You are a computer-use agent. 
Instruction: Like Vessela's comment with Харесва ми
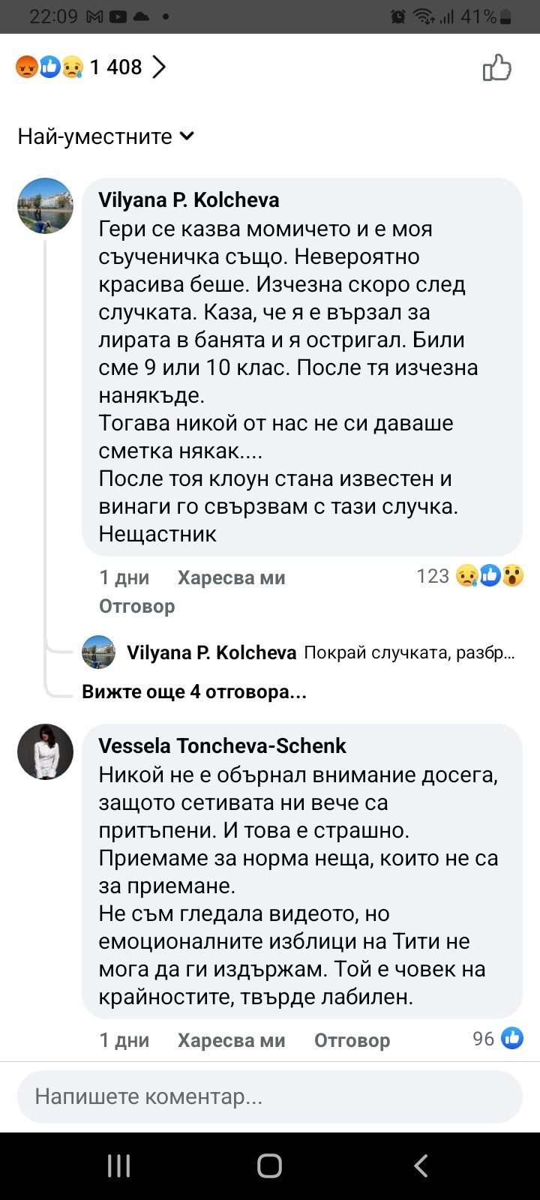click(231, 1040)
